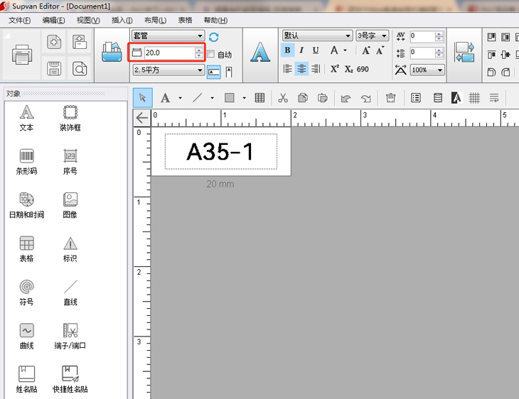Click the A35-1 text on the label

pyautogui.click(x=220, y=151)
